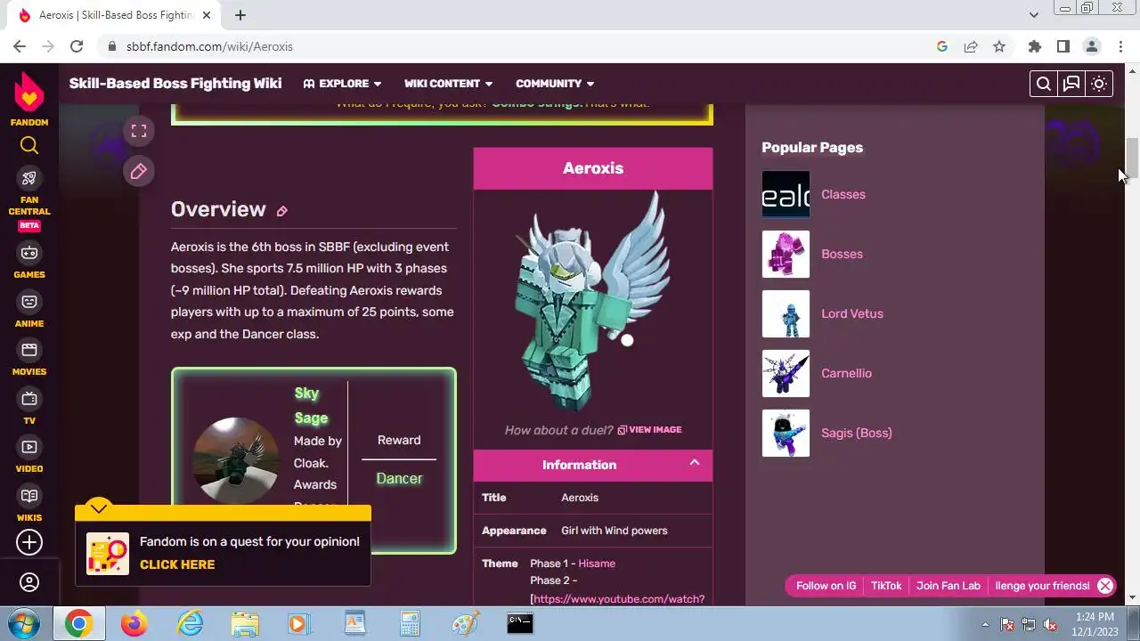
Task: Toggle light/dark theme switch
Action: point(1099,84)
